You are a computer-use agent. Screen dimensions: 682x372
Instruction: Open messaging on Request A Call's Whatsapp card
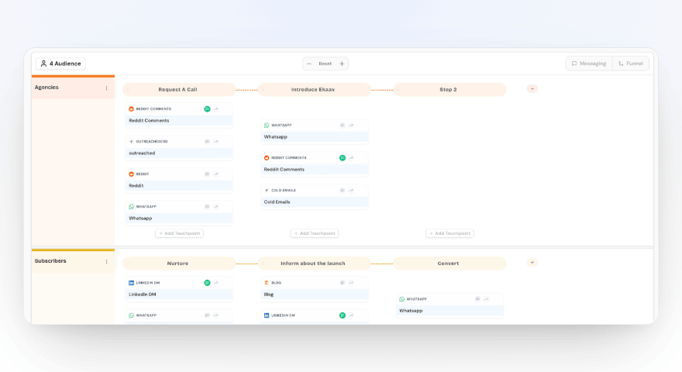pyautogui.click(x=207, y=207)
